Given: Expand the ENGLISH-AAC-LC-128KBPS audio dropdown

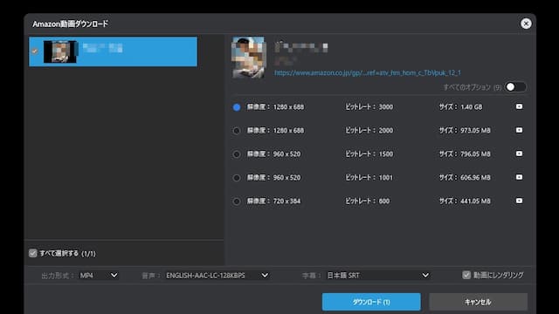Looking at the screenshot, I should click(x=217, y=276).
